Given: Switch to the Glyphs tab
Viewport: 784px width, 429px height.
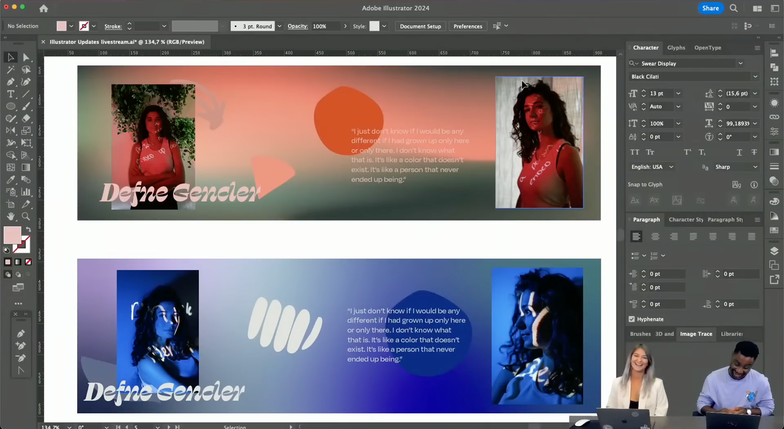Looking at the screenshot, I should click(x=676, y=48).
